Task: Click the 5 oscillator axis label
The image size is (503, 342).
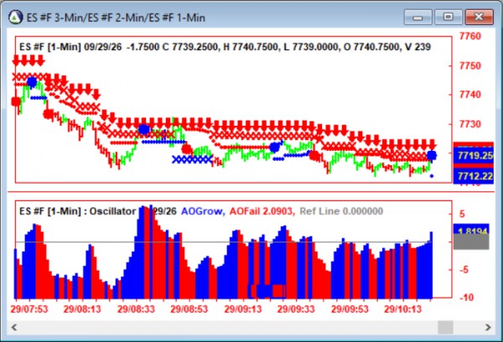Action: (462, 214)
